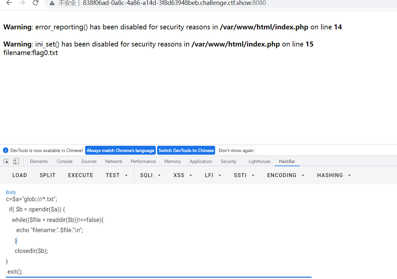Screen dimensions: 397x279
Task: Click the while readdir line in body
Action: [x=58, y=220]
